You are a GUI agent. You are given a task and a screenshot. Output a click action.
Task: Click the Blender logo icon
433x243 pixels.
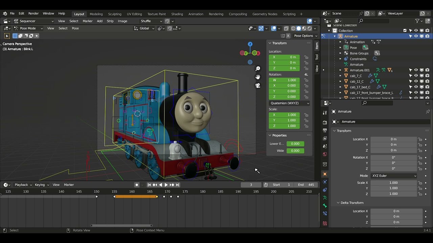(5, 13)
